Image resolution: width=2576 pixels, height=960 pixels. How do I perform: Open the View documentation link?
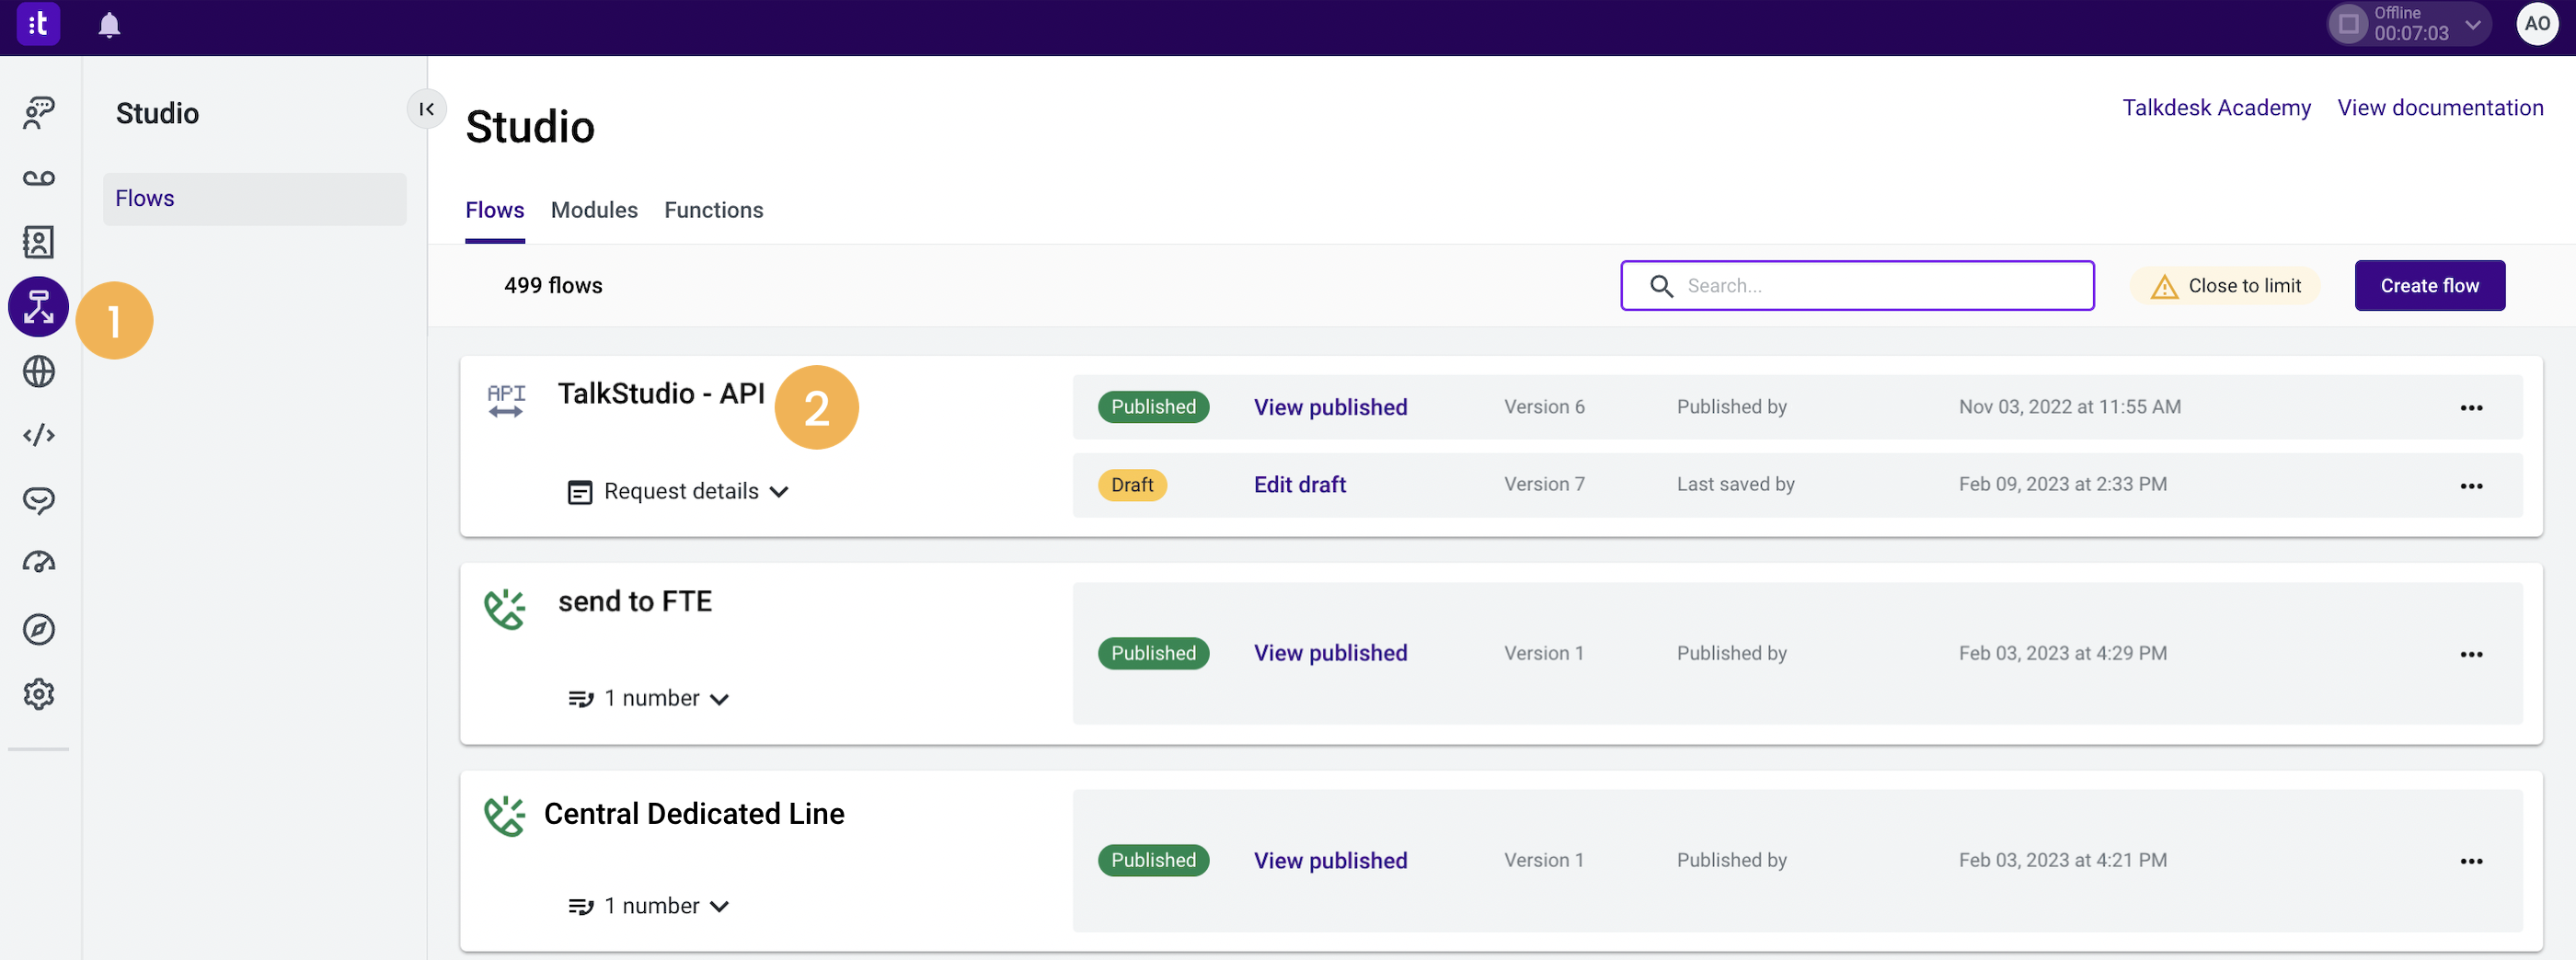pyautogui.click(x=2440, y=108)
